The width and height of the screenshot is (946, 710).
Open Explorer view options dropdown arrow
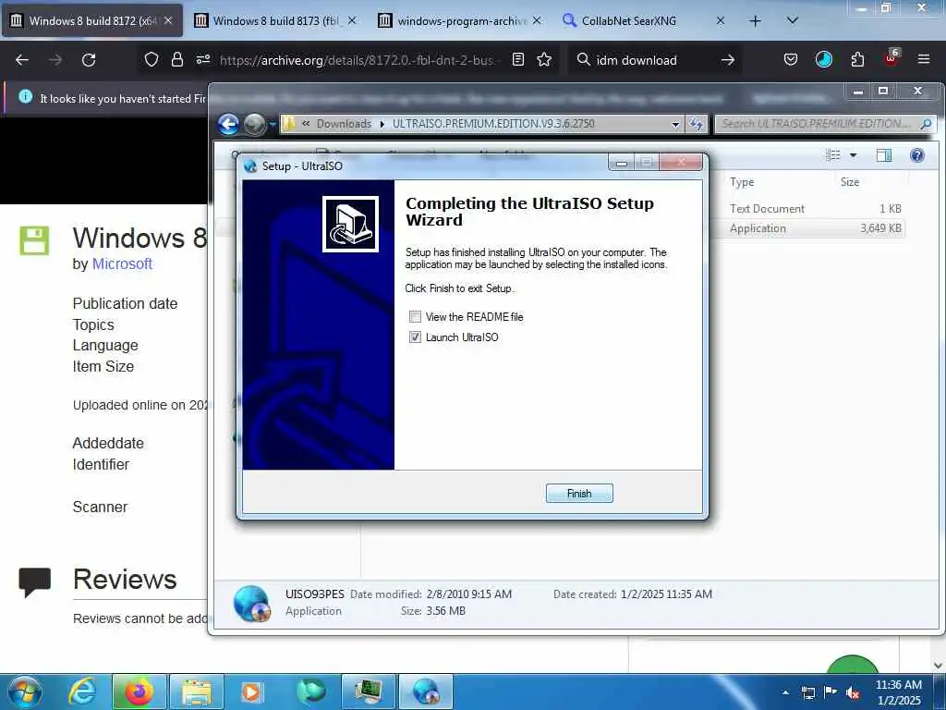pos(853,155)
